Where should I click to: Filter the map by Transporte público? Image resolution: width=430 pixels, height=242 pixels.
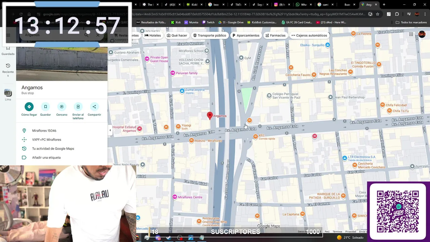pos(210,35)
